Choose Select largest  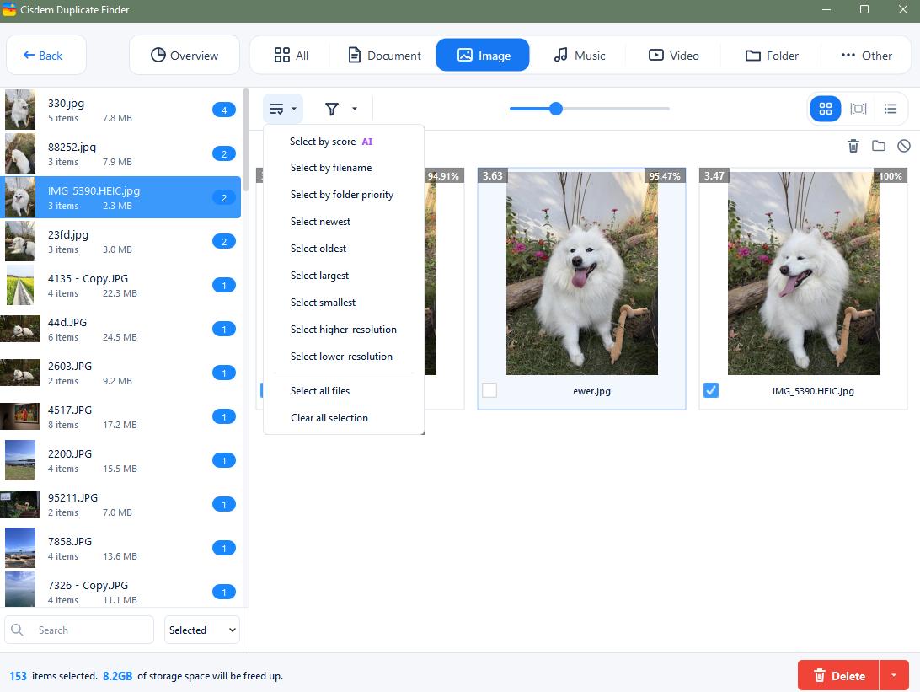(x=343, y=276)
